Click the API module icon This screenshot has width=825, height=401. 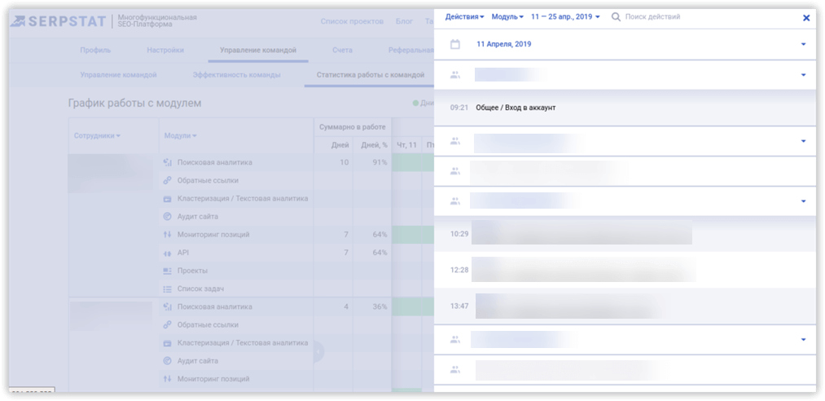[167, 253]
